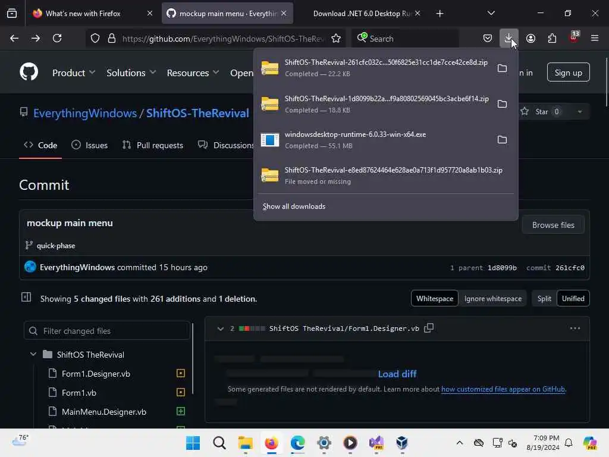This screenshot has height=457, width=609.
Task: Open Firefox account icon
Action: [x=530, y=38]
